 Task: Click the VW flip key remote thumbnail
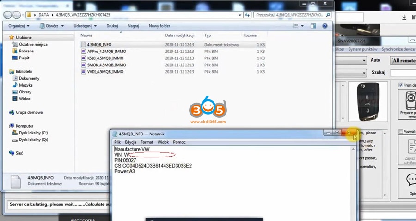[368, 101]
